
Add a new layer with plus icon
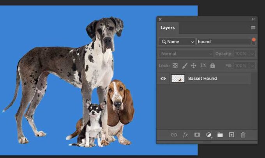pos(231,135)
